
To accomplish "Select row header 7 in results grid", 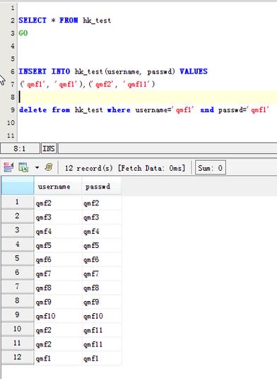I will (18, 287).
